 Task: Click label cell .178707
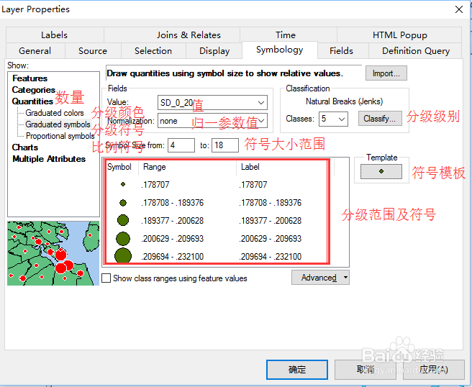pos(253,184)
